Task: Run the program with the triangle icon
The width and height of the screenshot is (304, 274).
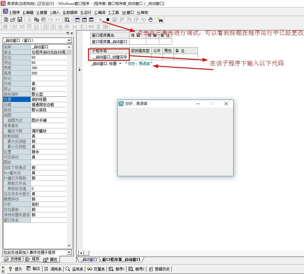Action: (101, 19)
